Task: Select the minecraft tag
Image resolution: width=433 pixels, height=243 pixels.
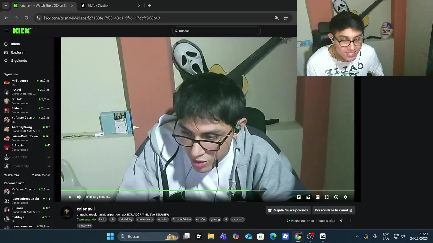Action: (x=237, y=219)
